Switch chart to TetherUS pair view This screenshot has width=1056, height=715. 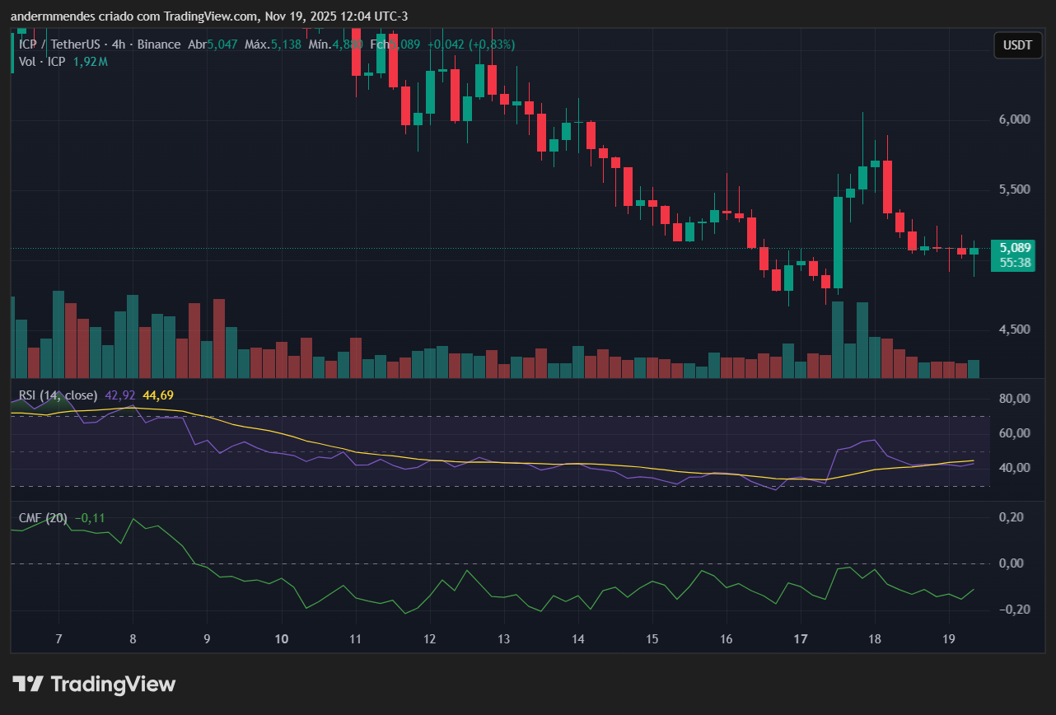pyautogui.click(x=76, y=44)
